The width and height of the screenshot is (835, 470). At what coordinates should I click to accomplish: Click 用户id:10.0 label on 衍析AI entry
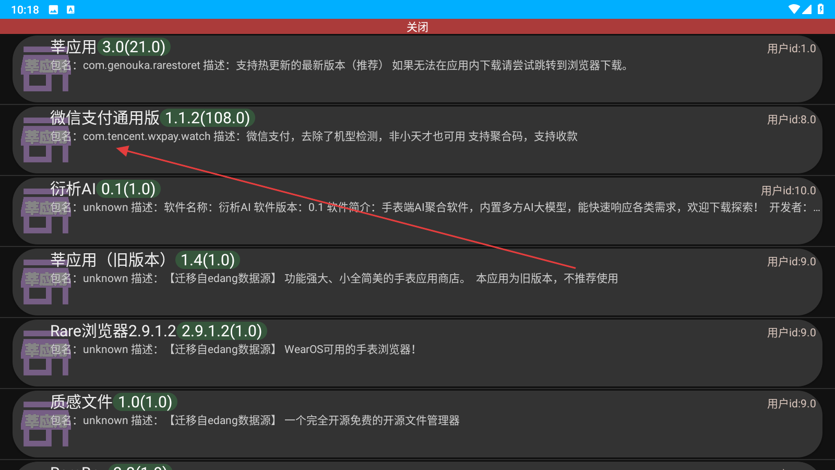pos(788,191)
